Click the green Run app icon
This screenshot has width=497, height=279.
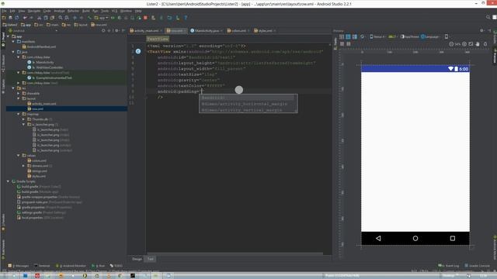pos(113,18)
